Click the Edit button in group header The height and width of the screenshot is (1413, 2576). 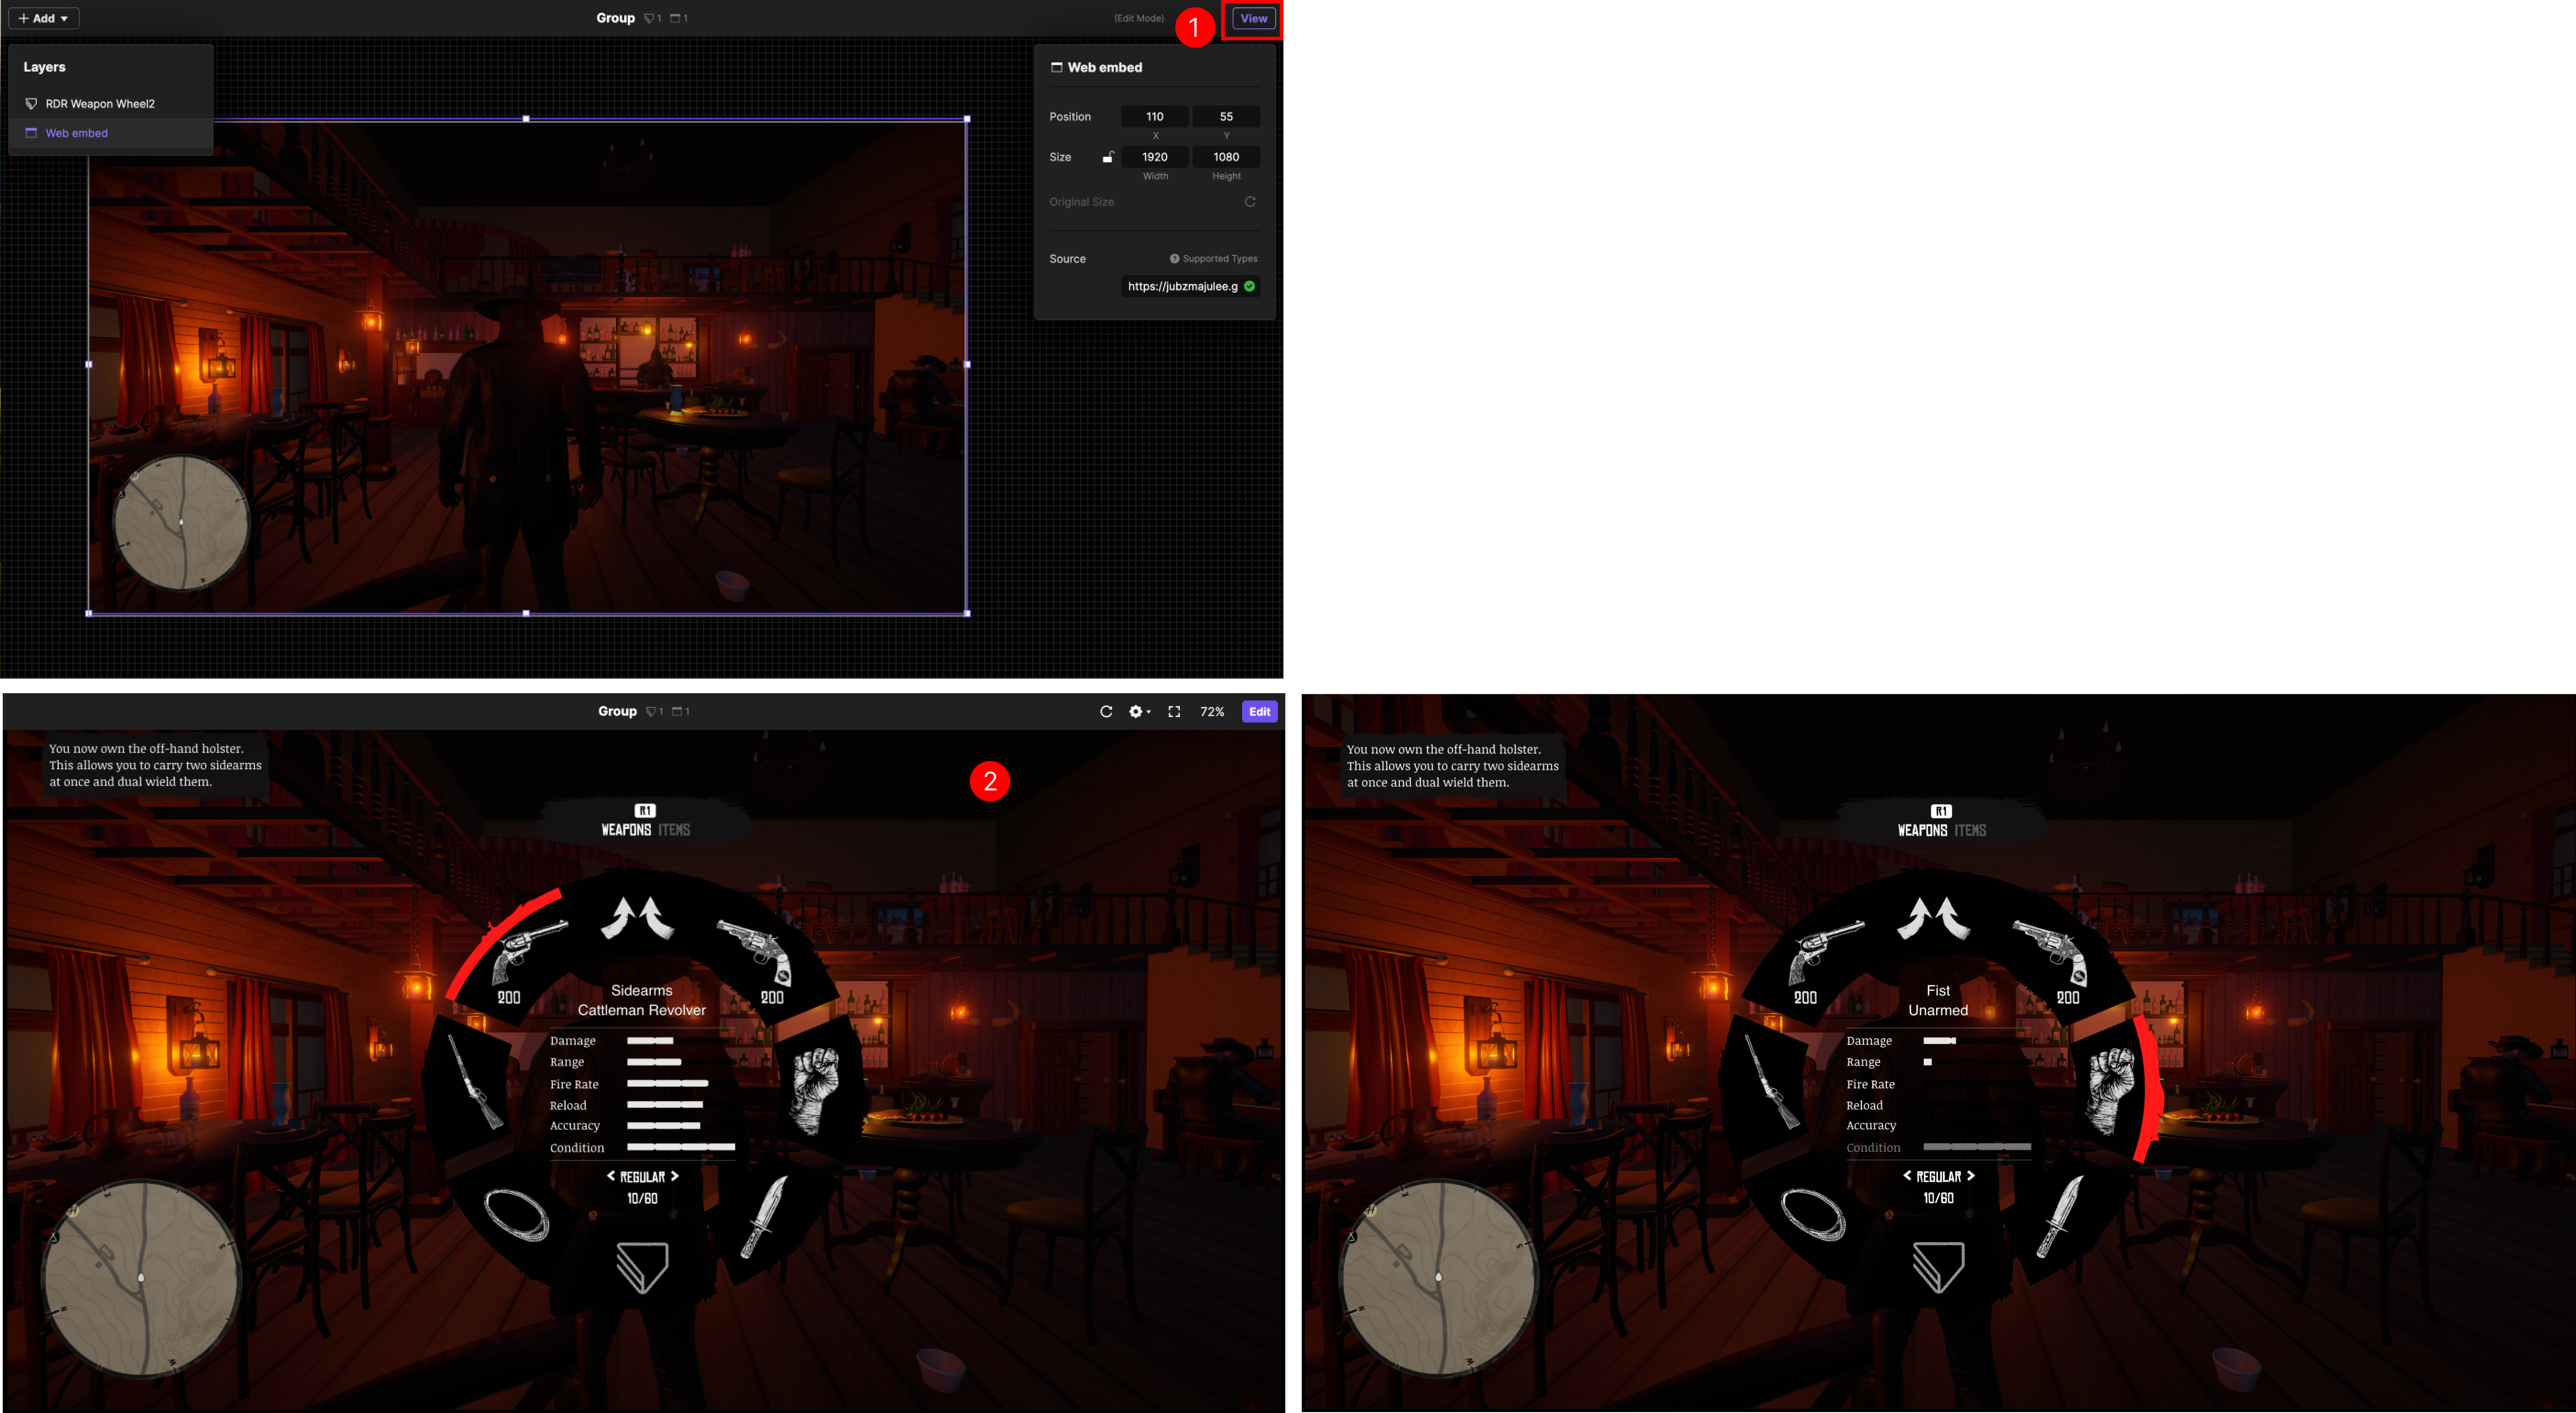pos(1259,710)
